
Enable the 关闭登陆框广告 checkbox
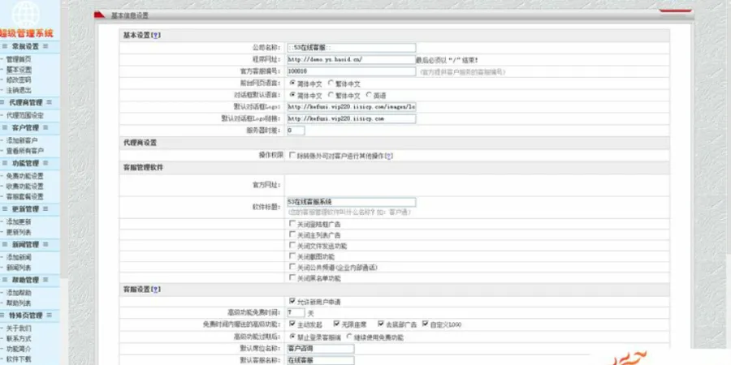click(292, 224)
